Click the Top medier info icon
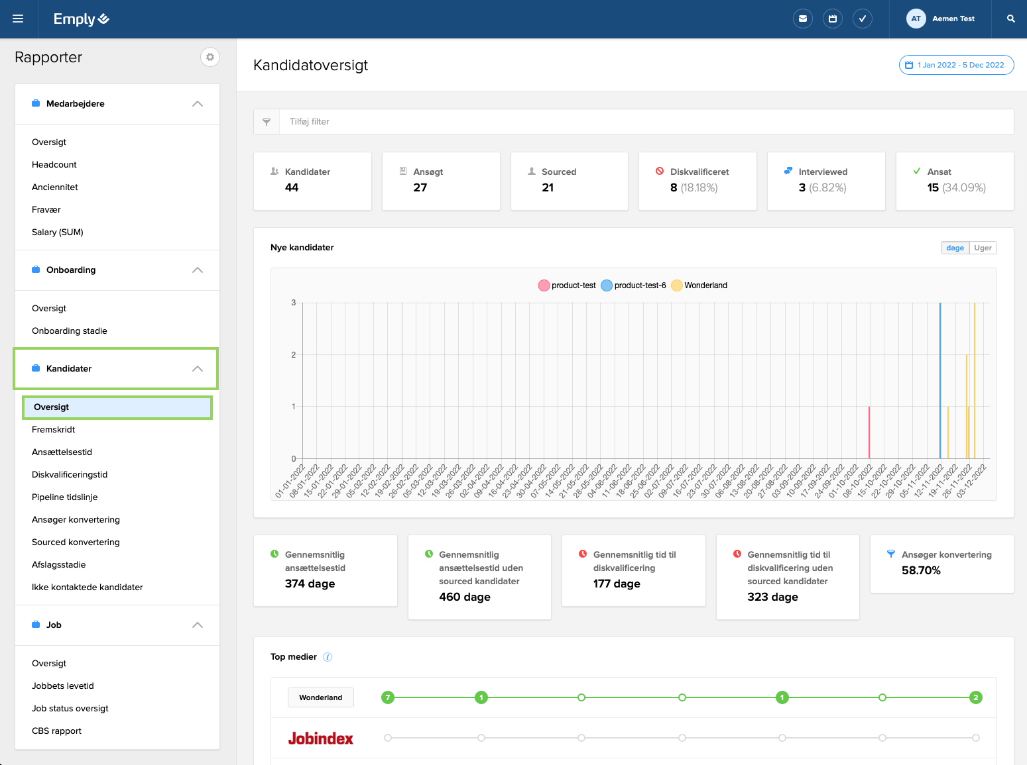 click(328, 657)
